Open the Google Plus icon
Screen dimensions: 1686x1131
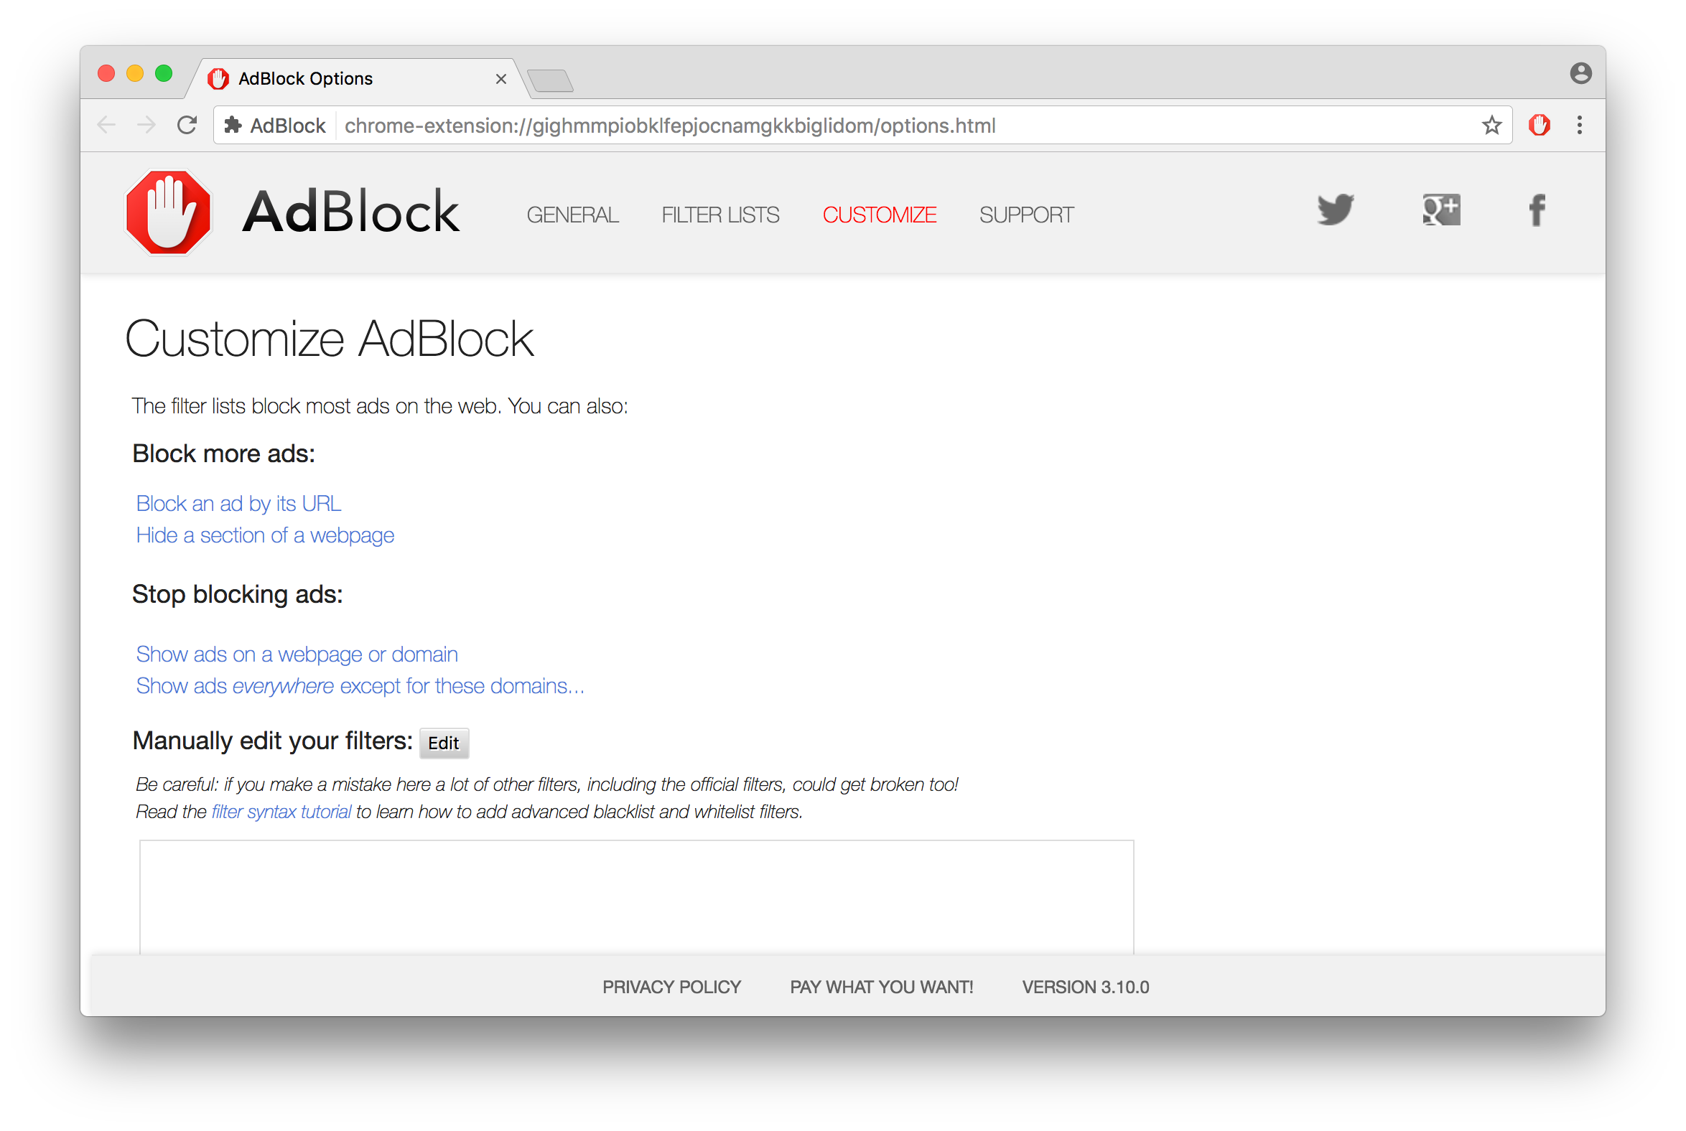(x=1440, y=210)
